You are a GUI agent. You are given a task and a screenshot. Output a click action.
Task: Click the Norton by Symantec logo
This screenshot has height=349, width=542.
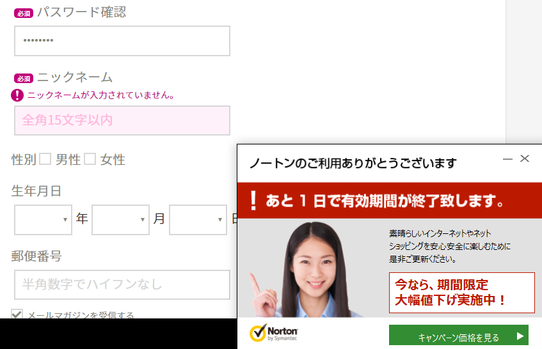[274, 333]
